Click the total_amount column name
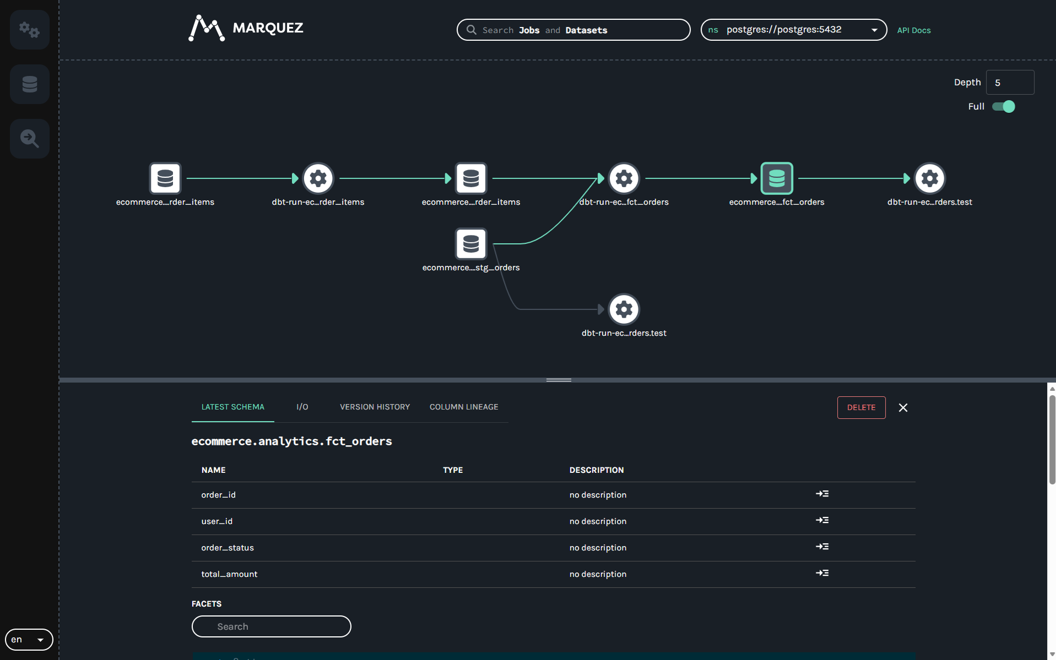The height and width of the screenshot is (660, 1056). [x=229, y=574]
